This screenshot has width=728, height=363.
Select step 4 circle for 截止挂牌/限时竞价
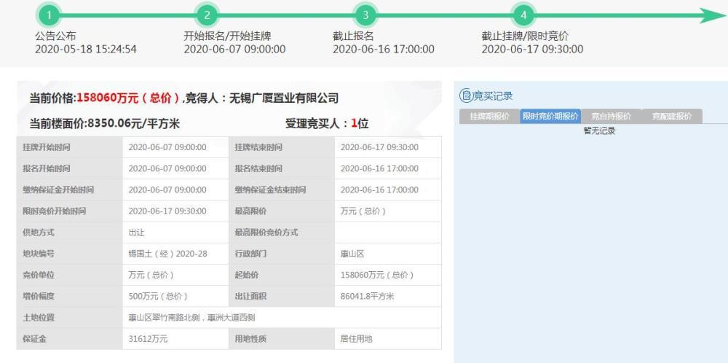point(522,15)
